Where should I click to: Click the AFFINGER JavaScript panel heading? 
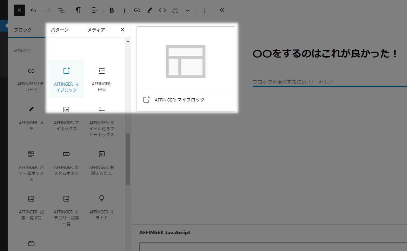click(x=165, y=232)
